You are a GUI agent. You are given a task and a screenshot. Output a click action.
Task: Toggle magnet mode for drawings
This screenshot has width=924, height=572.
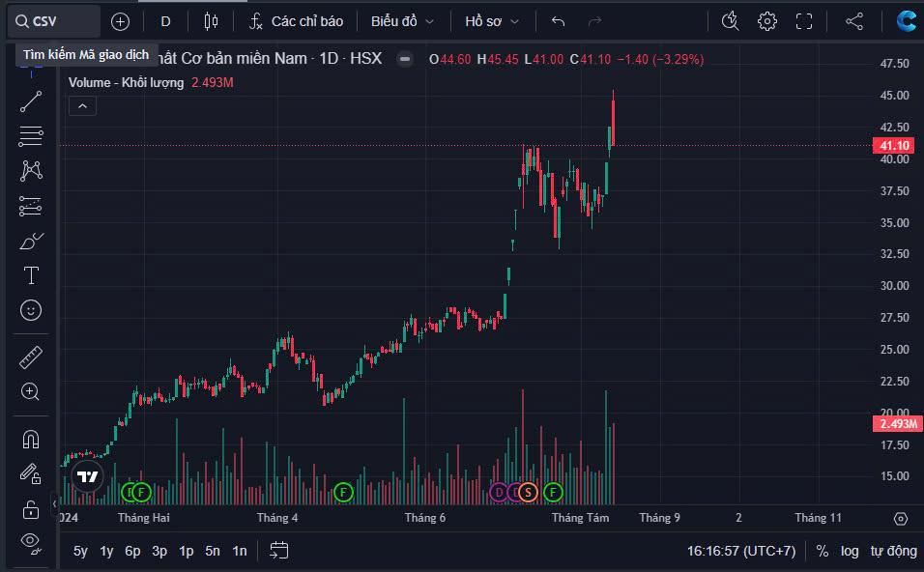coord(31,440)
